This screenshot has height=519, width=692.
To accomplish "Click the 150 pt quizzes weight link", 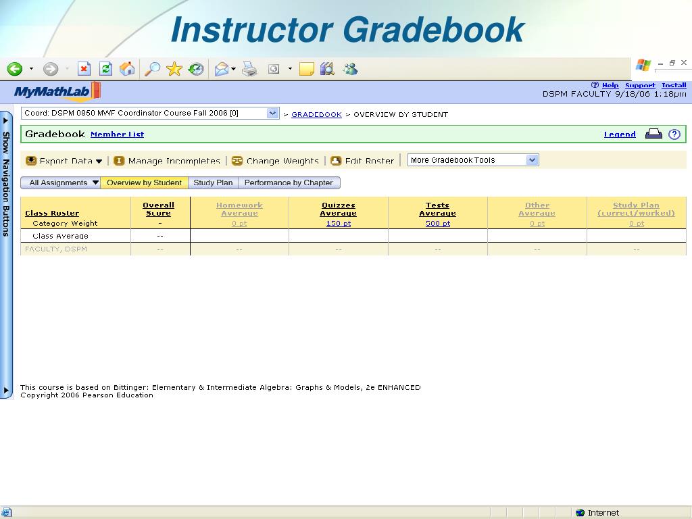I will (x=339, y=223).
